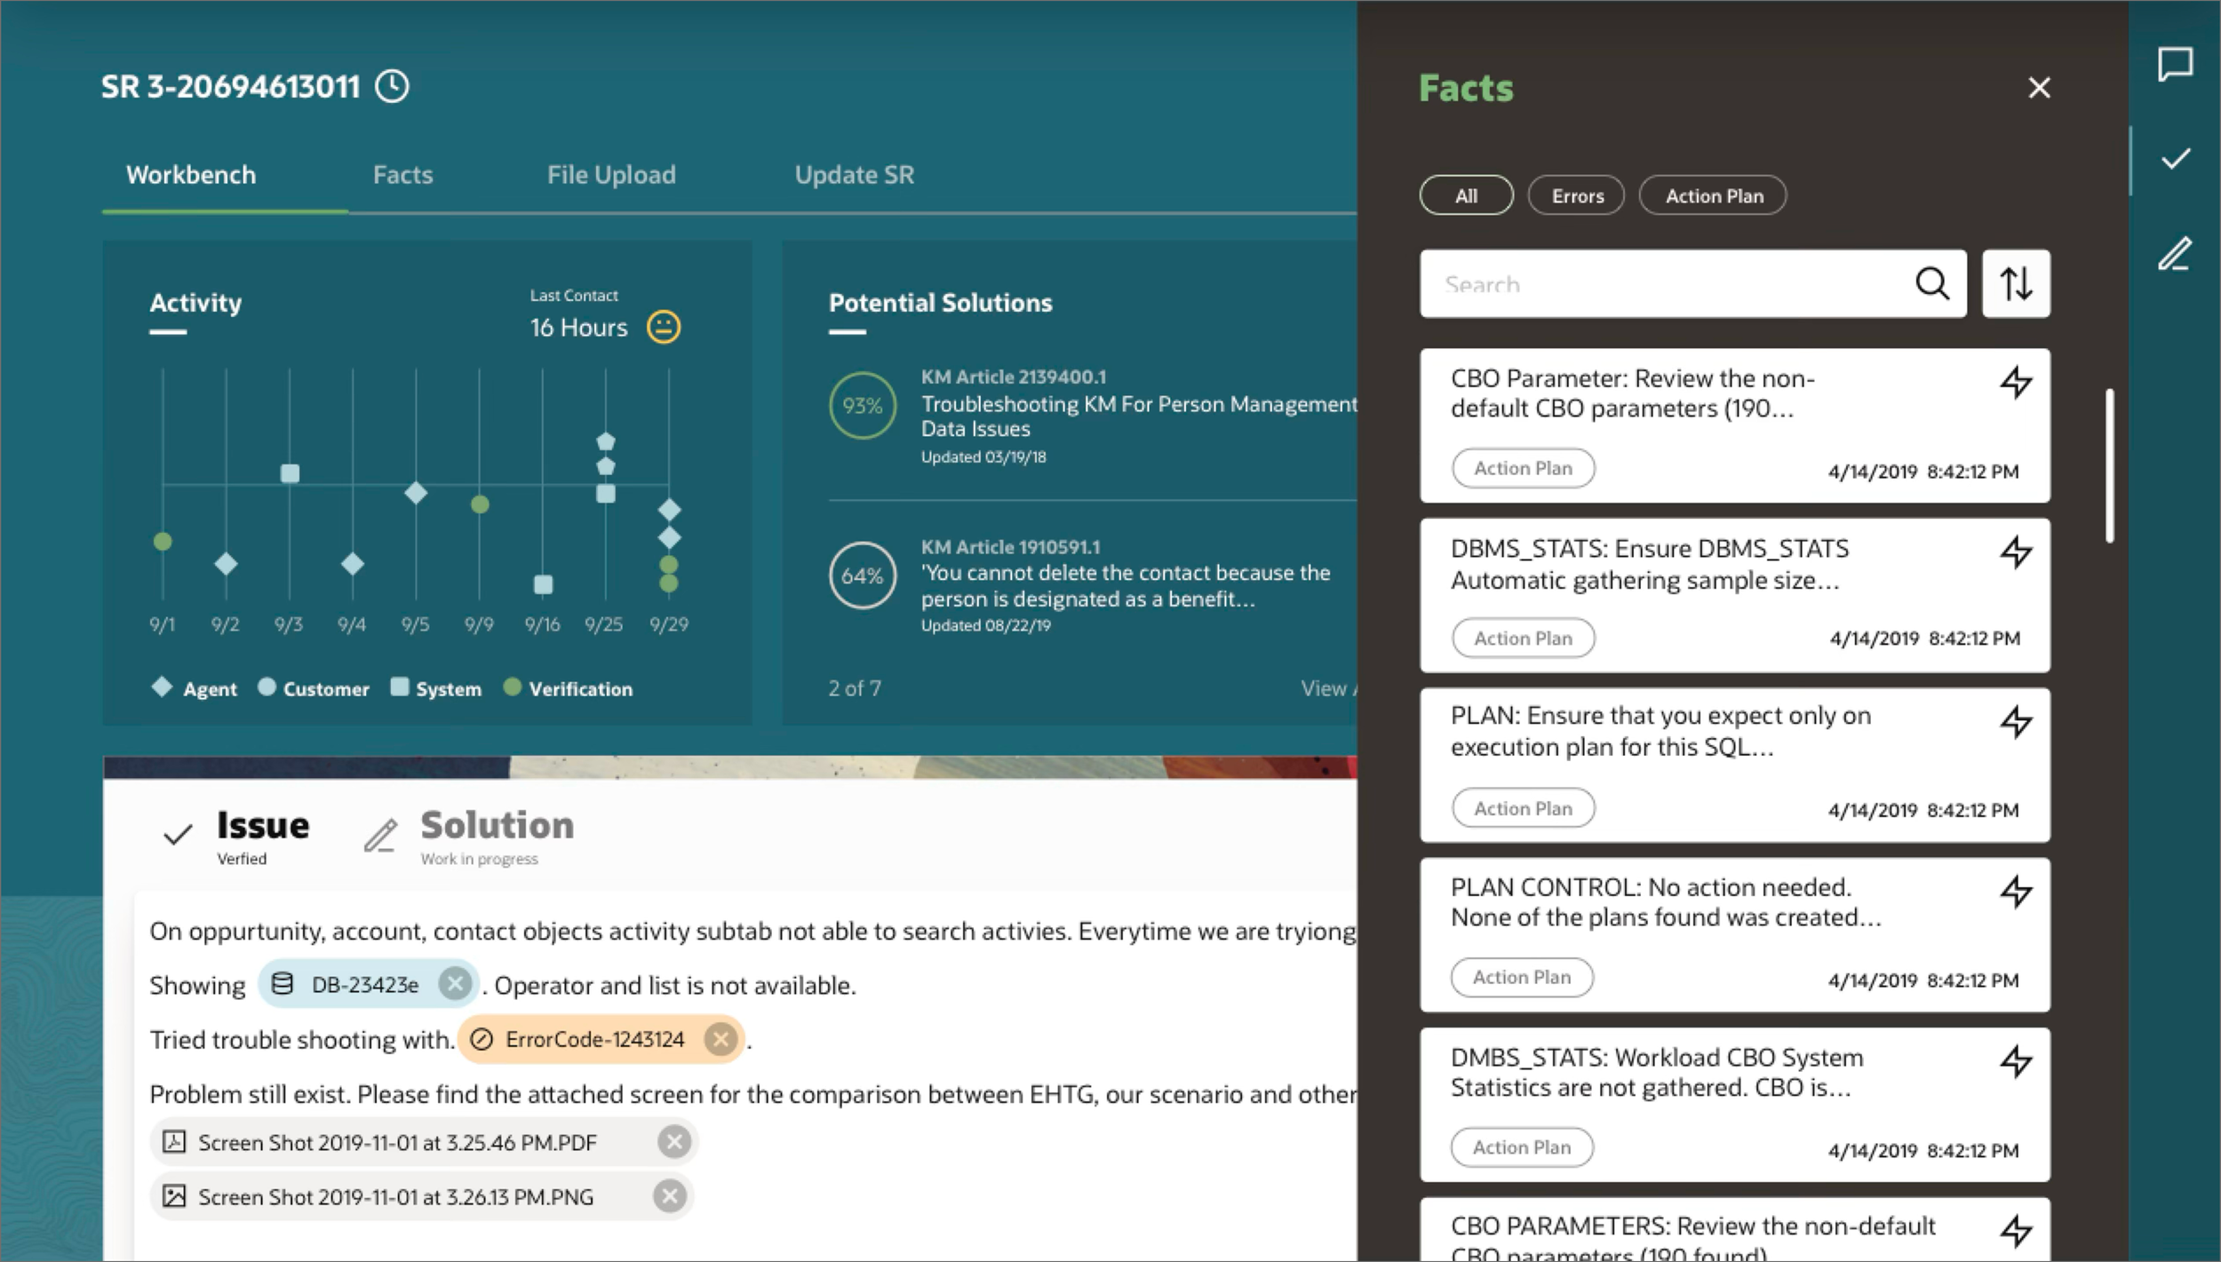
Task: Click the magnifier icon in the Facts search bar
Action: (1933, 284)
